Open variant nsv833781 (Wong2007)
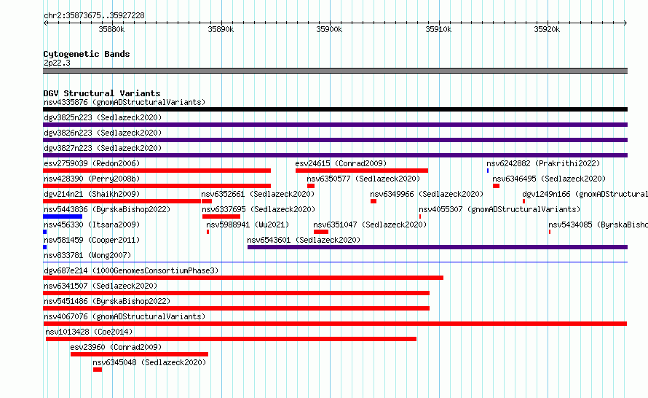This screenshot has height=398, width=648. tap(87, 255)
